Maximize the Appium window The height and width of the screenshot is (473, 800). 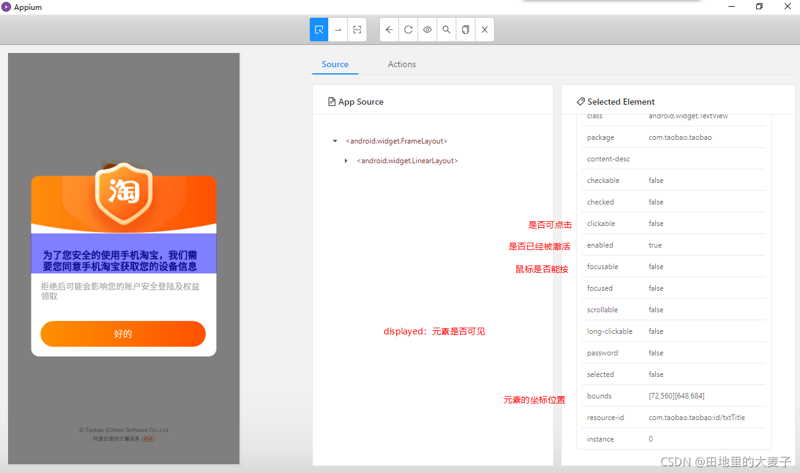759,7
